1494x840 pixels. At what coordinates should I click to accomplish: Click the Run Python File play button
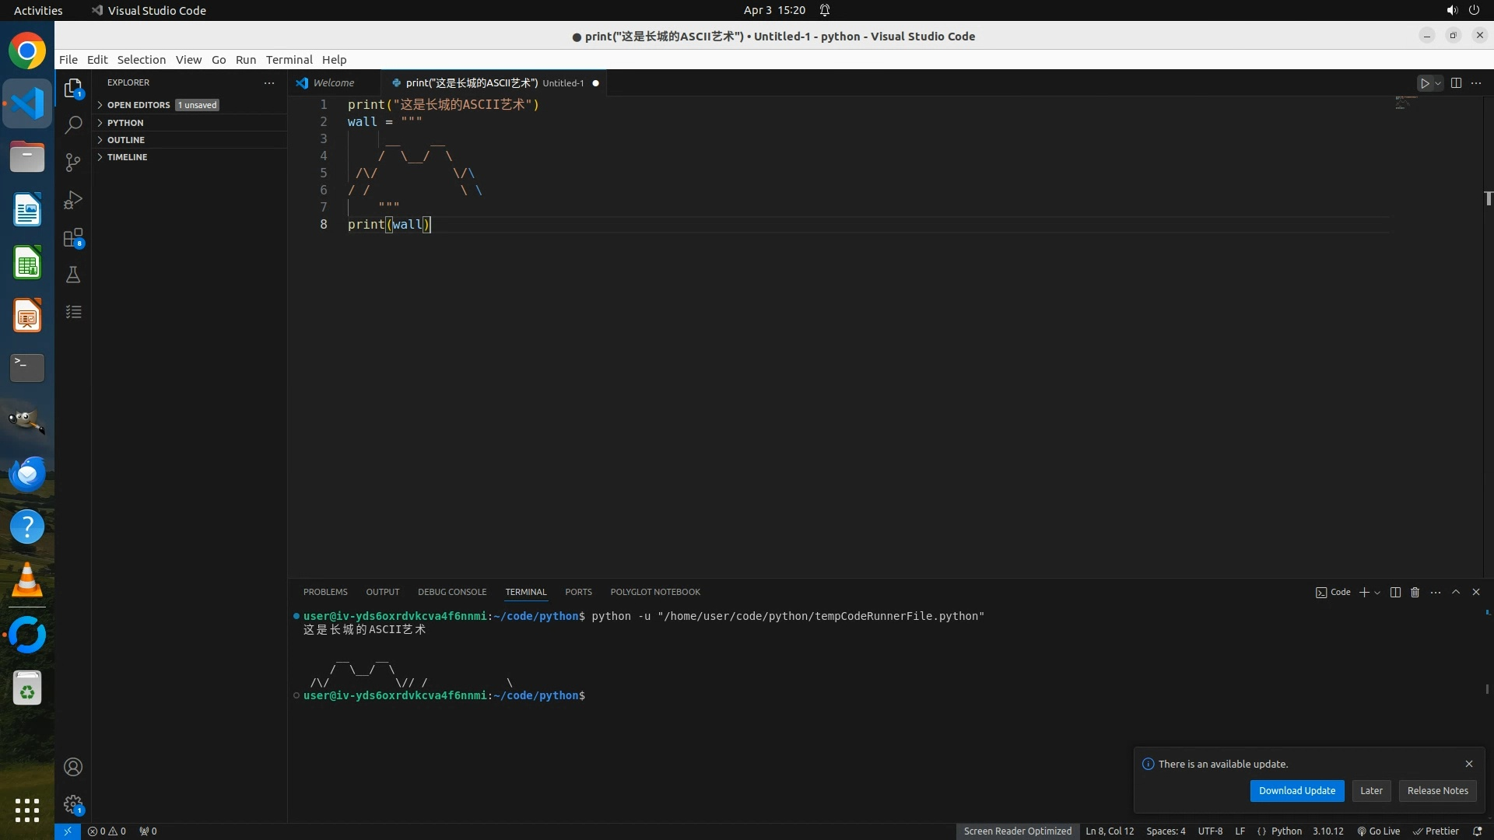(1424, 83)
